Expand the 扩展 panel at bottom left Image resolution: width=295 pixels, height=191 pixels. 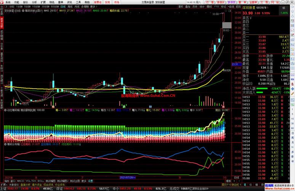click(4, 185)
